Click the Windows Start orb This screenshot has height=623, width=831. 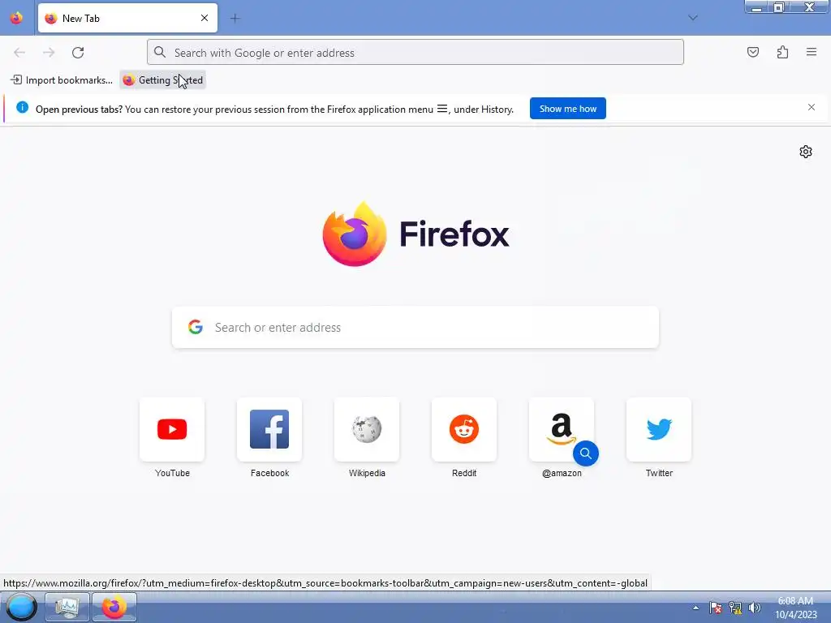(21, 607)
